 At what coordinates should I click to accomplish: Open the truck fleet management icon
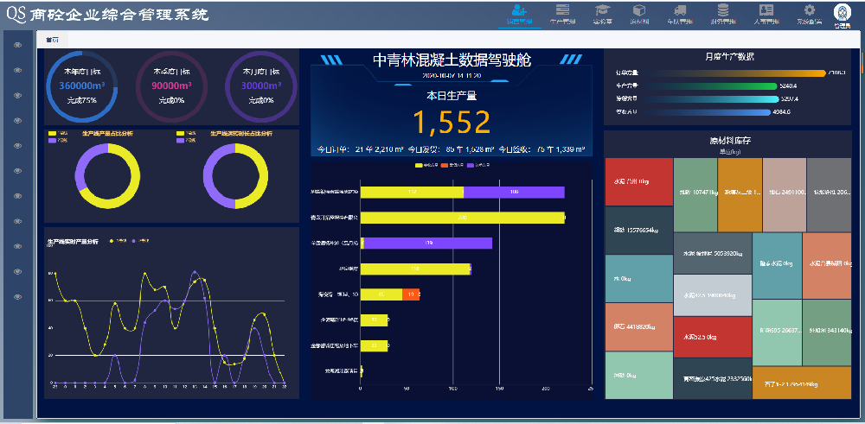(680, 9)
